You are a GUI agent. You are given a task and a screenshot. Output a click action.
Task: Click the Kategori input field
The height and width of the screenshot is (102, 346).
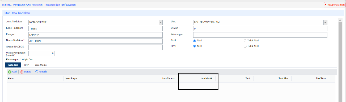95,35
